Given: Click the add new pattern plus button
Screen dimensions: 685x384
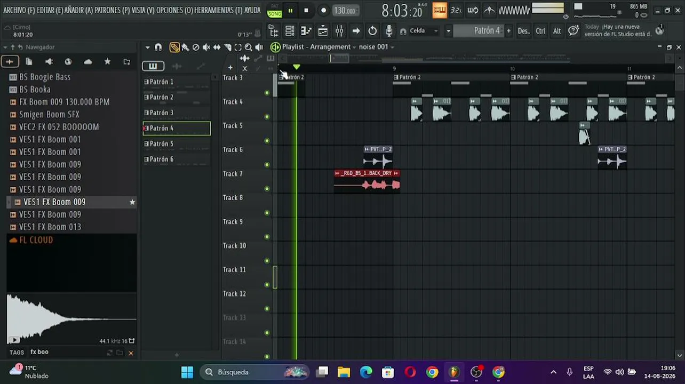Looking at the screenshot, I should tap(508, 31).
